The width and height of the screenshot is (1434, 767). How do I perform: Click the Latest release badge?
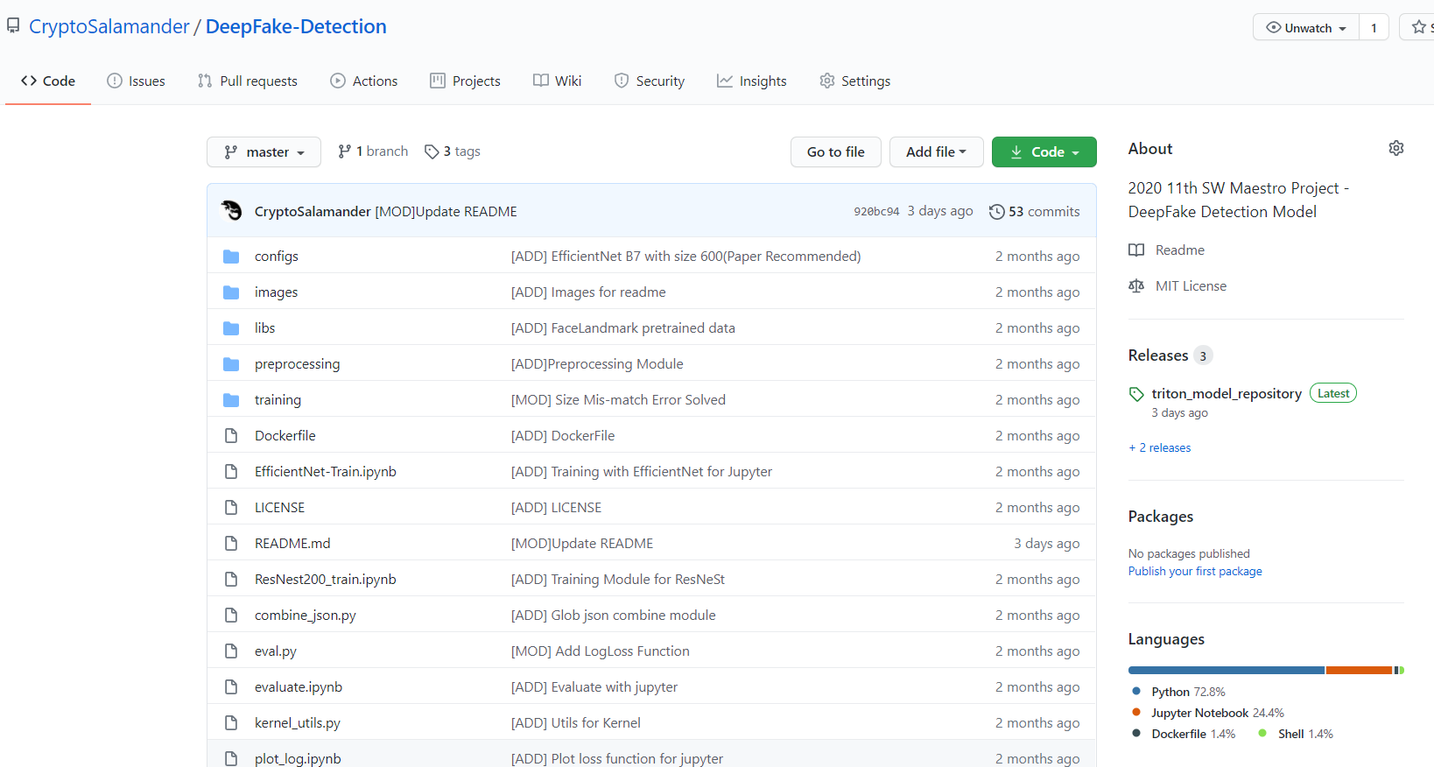click(1333, 393)
